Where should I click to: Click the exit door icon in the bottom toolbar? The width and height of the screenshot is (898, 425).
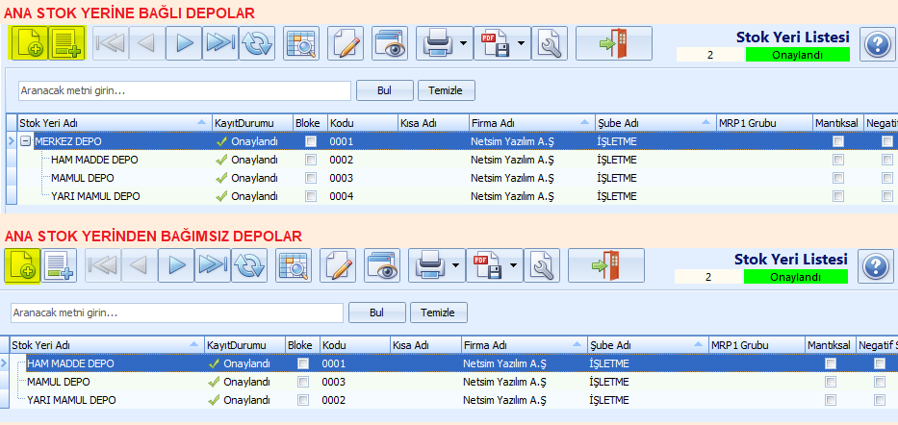point(606,264)
